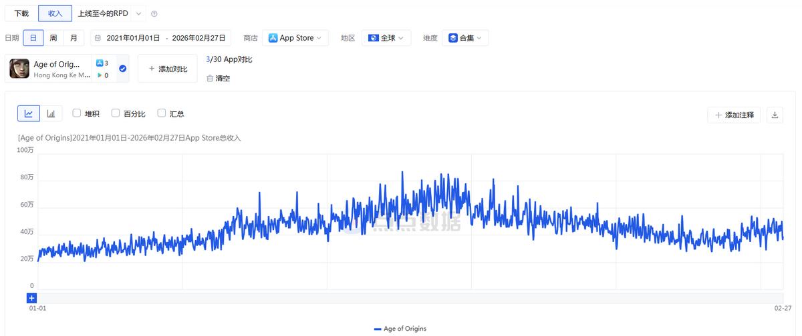The height and width of the screenshot is (336, 802).
Task: Open the 全球 region dropdown
Action: click(386, 38)
